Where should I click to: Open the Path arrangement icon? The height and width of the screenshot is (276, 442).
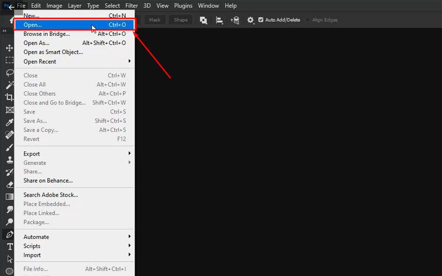pyautogui.click(x=235, y=20)
